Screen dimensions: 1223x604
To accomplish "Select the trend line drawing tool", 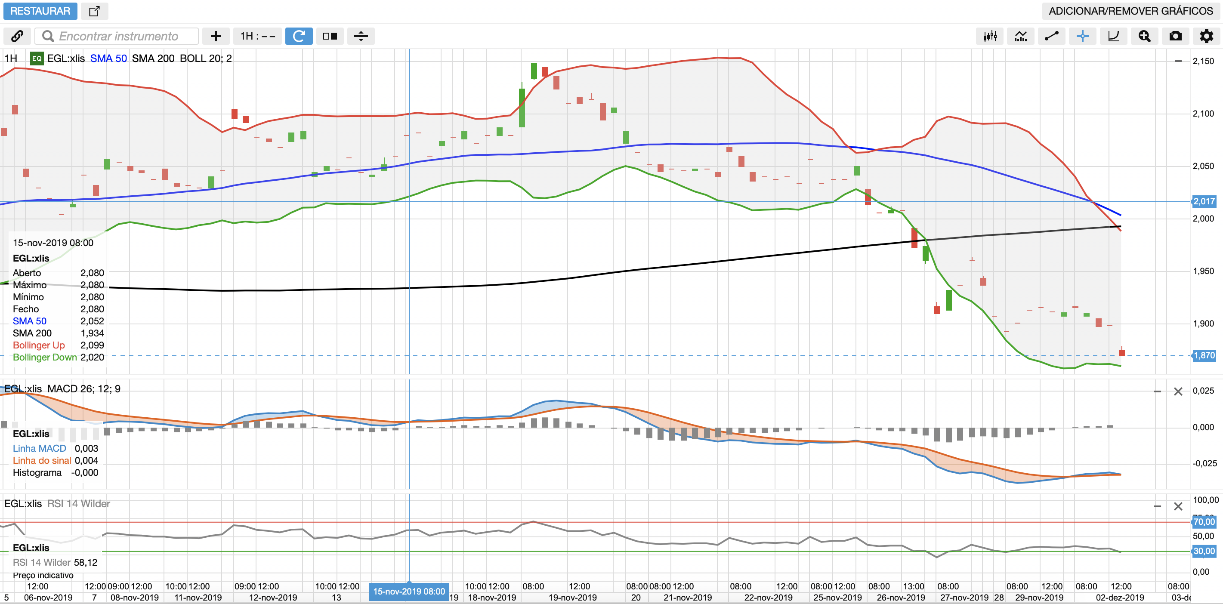I will [x=1052, y=36].
